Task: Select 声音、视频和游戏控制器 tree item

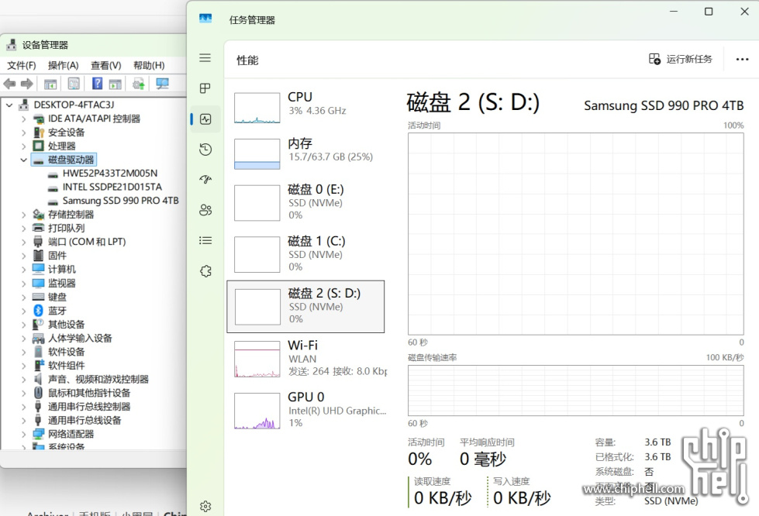Action: [98, 379]
